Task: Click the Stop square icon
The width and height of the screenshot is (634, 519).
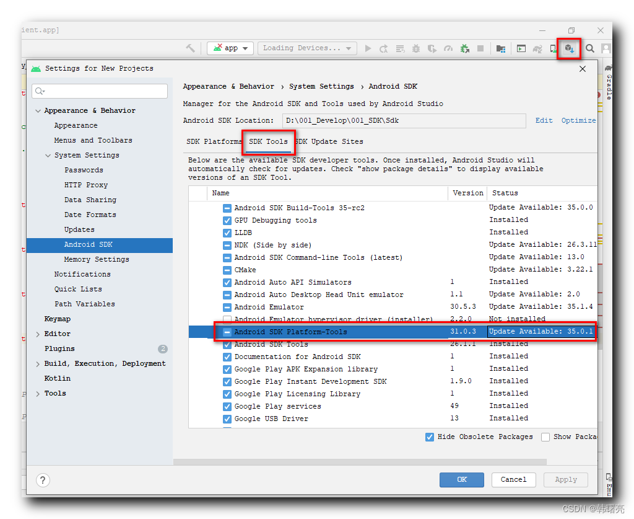Action: 480,48
